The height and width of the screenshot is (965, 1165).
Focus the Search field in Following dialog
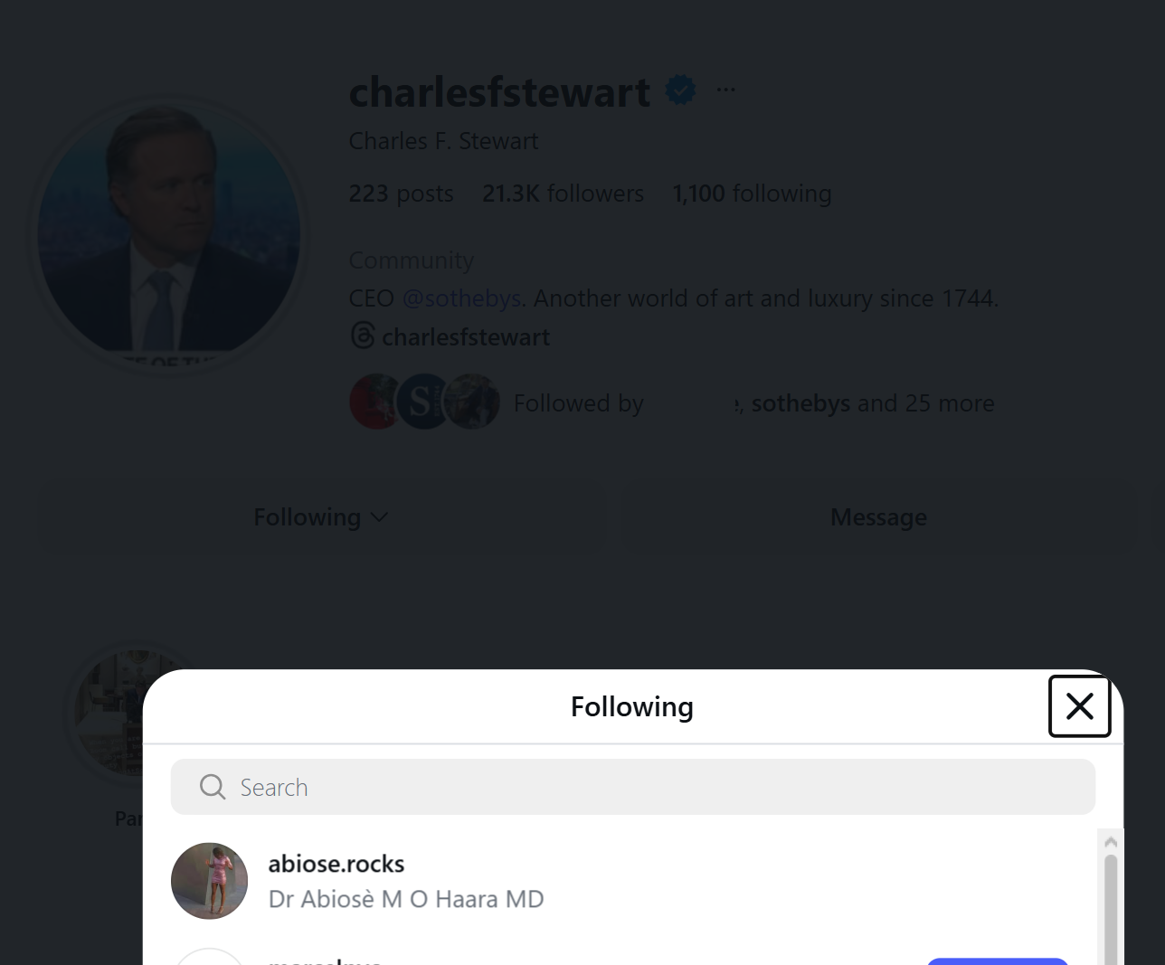click(633, 787)
